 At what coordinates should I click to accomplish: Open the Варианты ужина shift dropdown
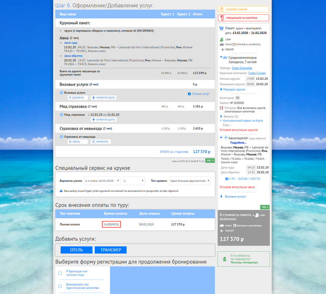pos(102,181)
